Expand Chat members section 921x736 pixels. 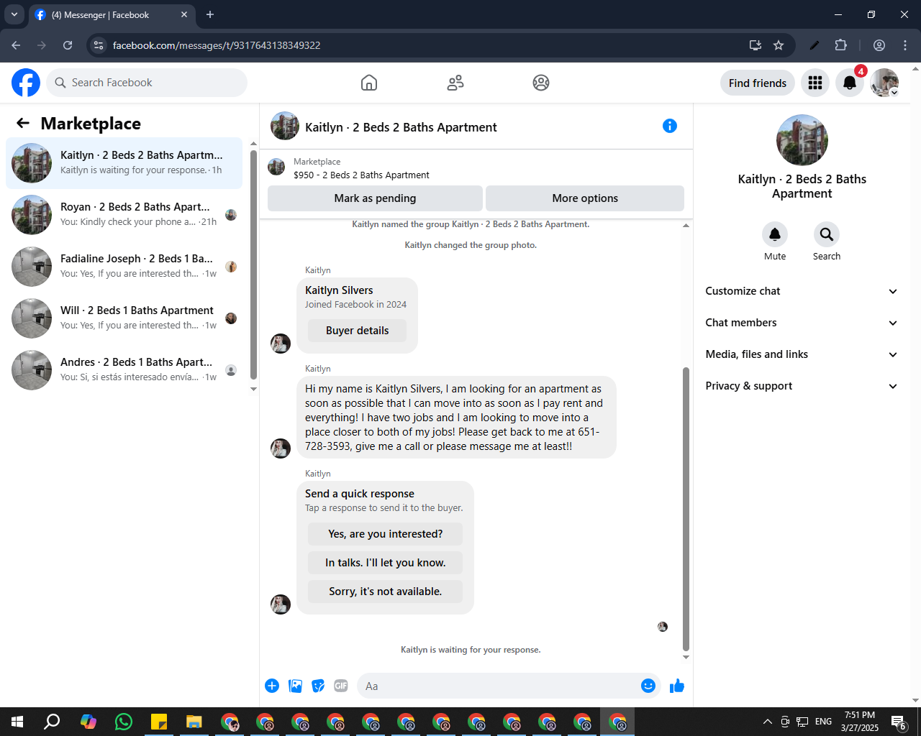(x=802, y=323)
